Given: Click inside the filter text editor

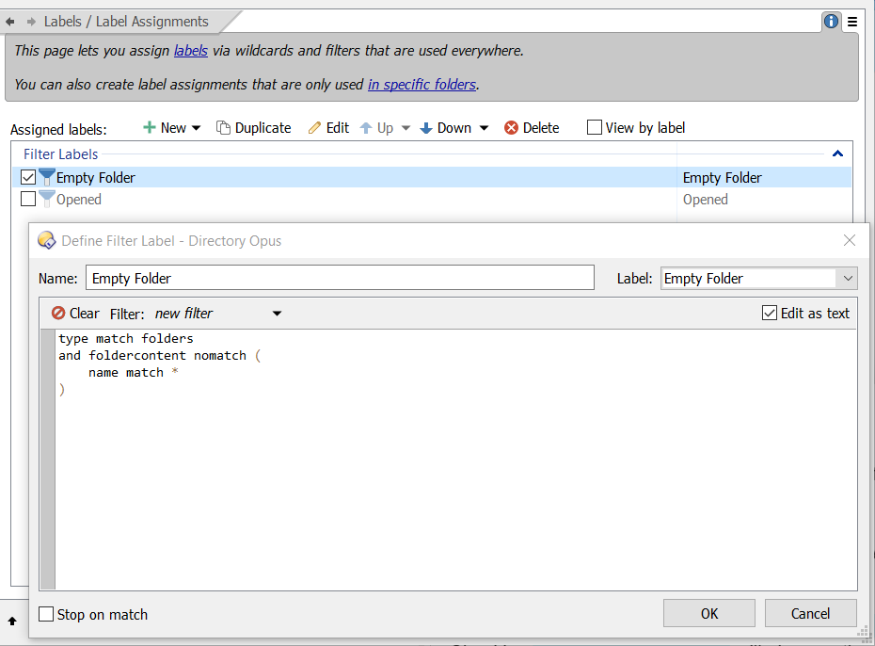Looking at the screenshot, I should pos(455,459).
